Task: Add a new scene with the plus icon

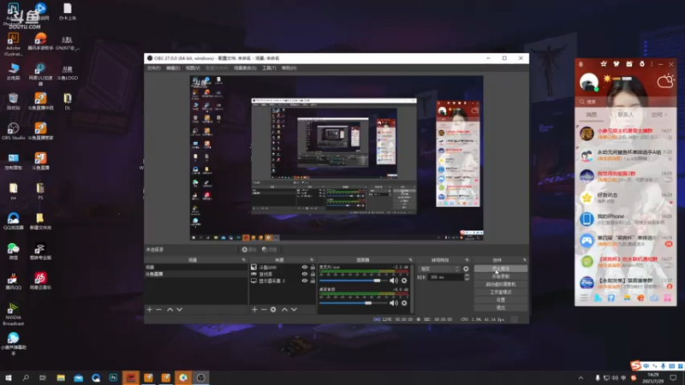Action: (x=149, y=310)
